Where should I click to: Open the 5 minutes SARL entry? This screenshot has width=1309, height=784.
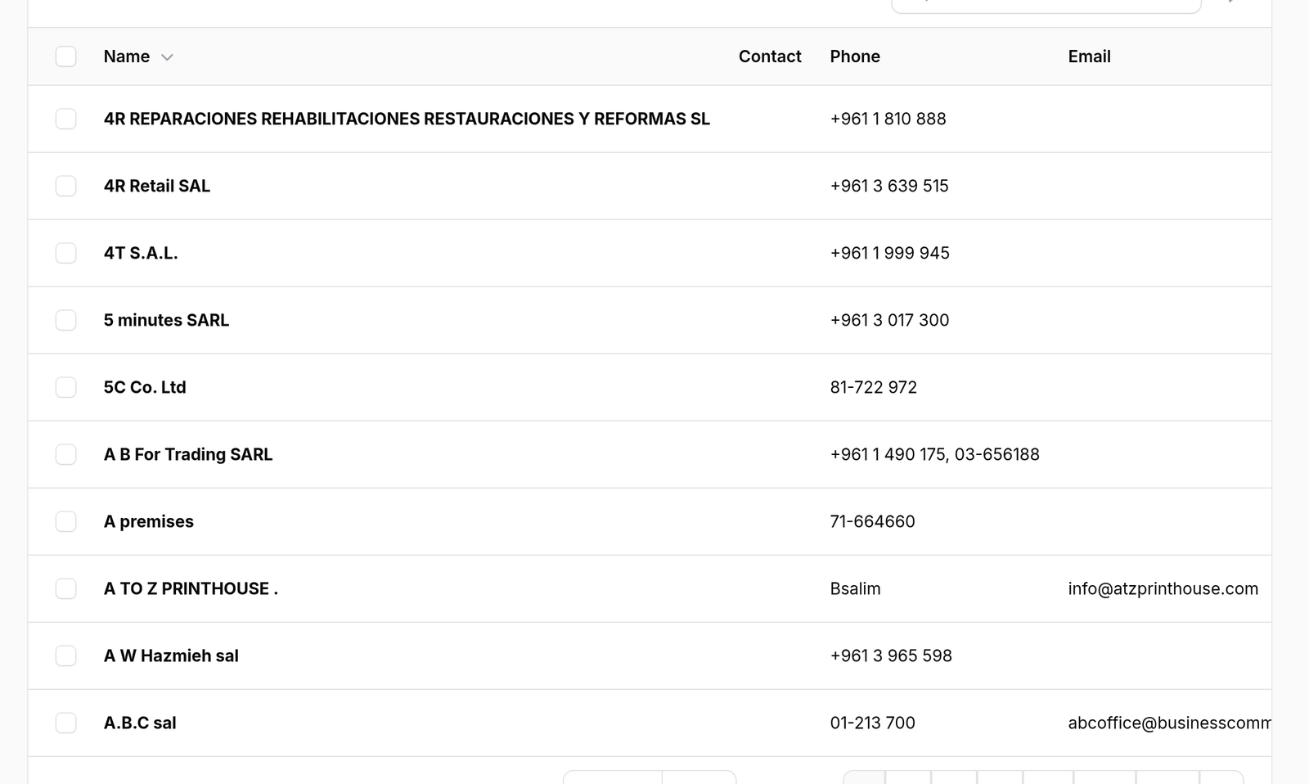tap(166, 320)
